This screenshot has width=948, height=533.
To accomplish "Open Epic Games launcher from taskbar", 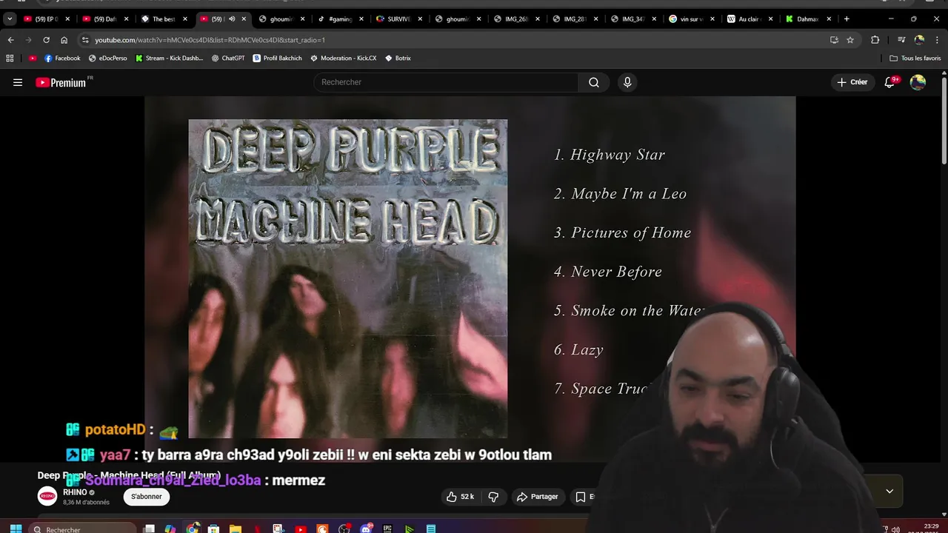I will pyautogui.click(x=387, y=529).
